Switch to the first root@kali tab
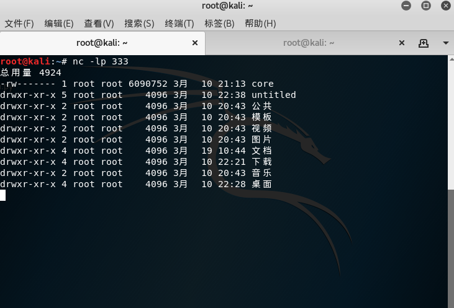The image size is (454, 308). pyautogui.click(x=102, y=43)
